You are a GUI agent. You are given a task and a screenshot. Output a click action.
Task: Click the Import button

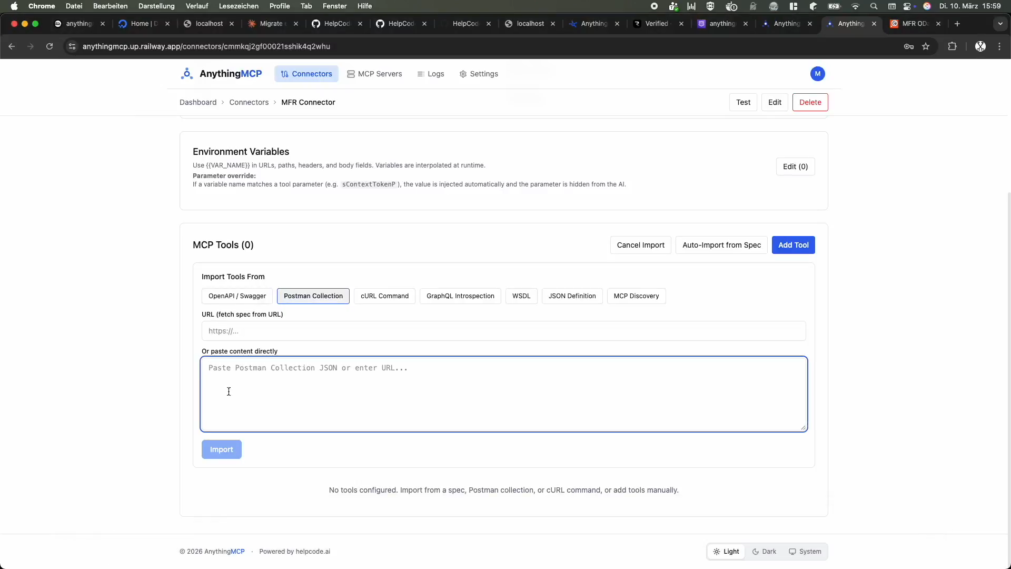222,449
